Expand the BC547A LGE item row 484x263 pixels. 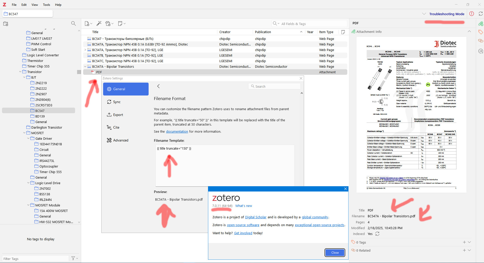(x=85, y=50)
